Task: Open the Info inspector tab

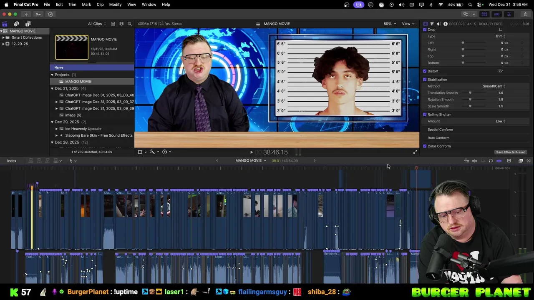Action: [x=445, y=24]
